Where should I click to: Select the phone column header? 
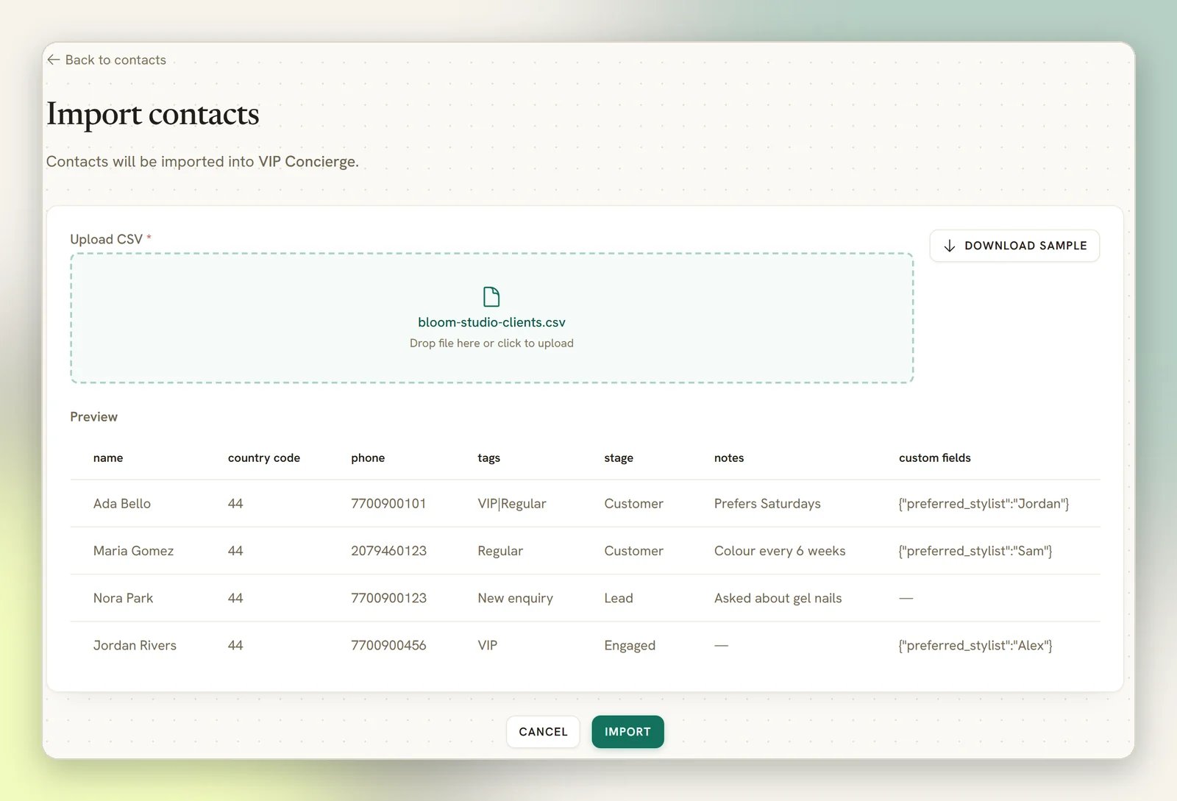click(x=368, y=458)
